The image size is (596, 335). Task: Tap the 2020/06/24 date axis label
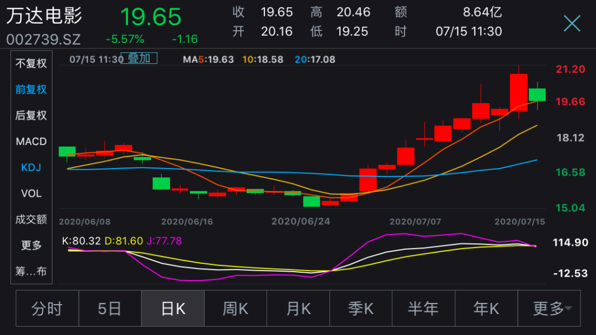[x=301, y=221]
